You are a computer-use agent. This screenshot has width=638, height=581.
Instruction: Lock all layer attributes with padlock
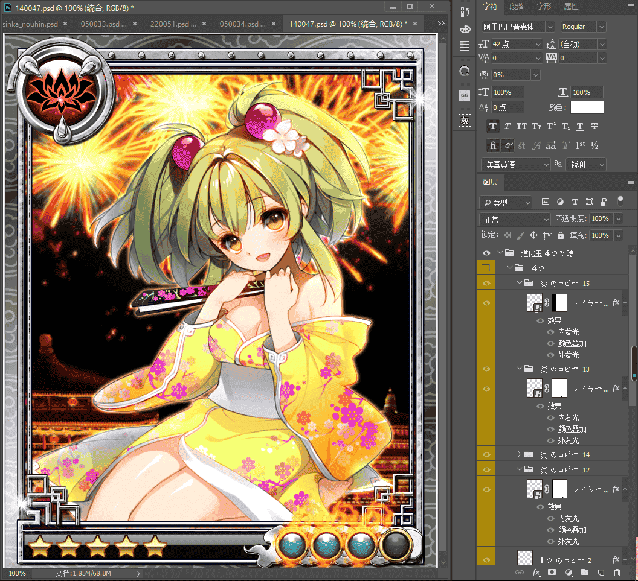point(561,235)
